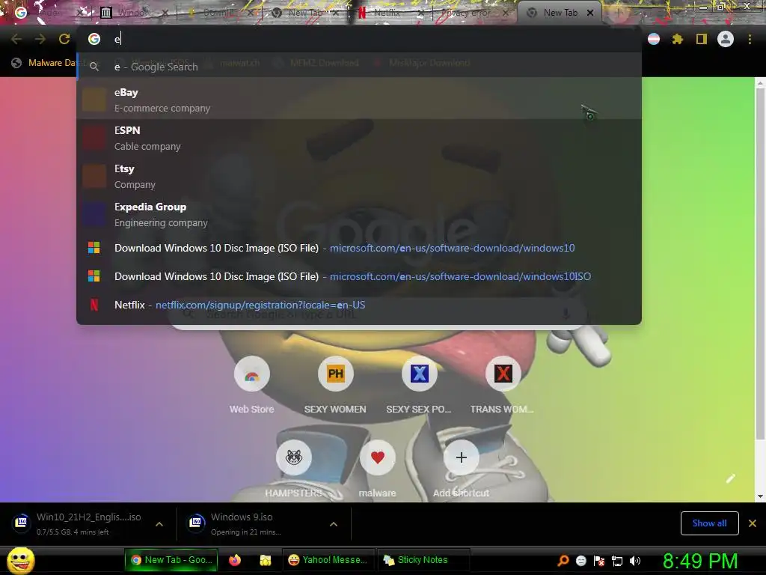766x575 pixels.
Task: Click the ESPN suggestion thumbnail
Action: [94, 138]
